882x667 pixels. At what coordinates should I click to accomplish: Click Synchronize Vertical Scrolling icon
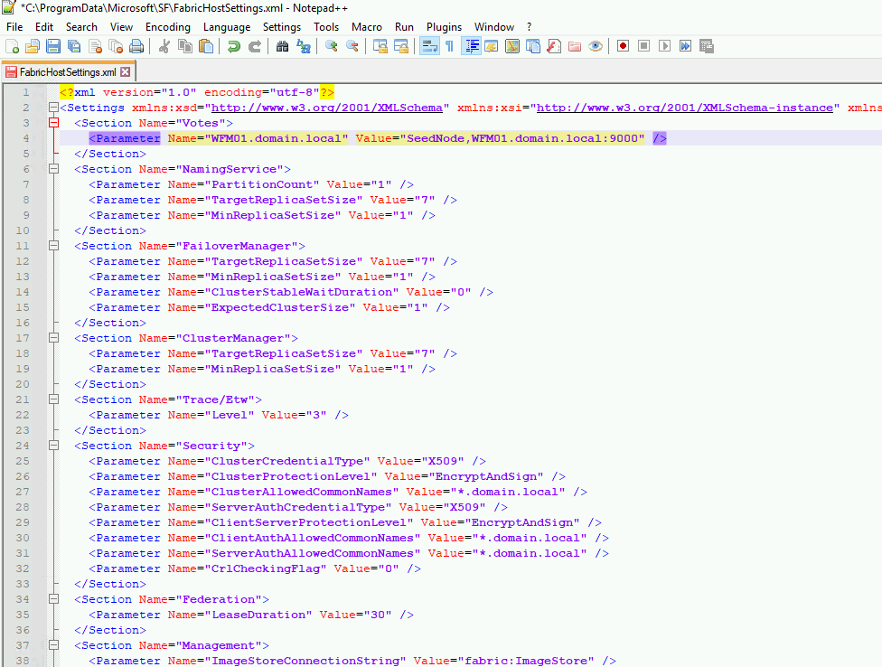pos(380,46)
